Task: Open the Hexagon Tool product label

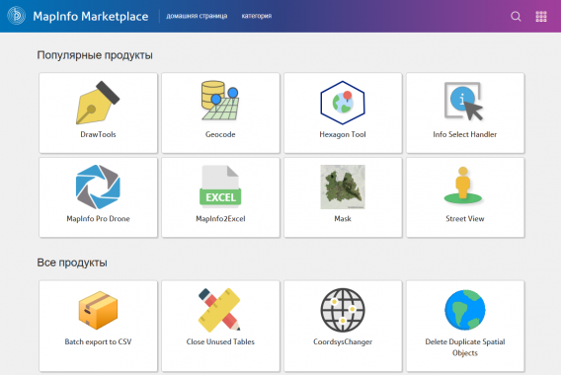Action: [343, 134]
